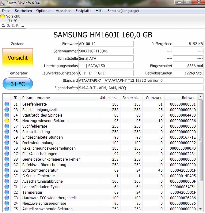Click the status icon for Beschleunigungszeit row
Viewport: 205px width, 213px height.
(7, 110)
